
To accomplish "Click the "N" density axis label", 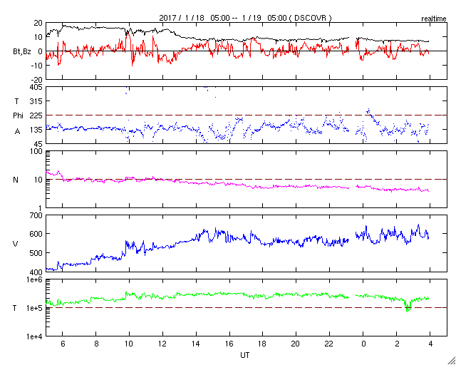I will [16, 180].
